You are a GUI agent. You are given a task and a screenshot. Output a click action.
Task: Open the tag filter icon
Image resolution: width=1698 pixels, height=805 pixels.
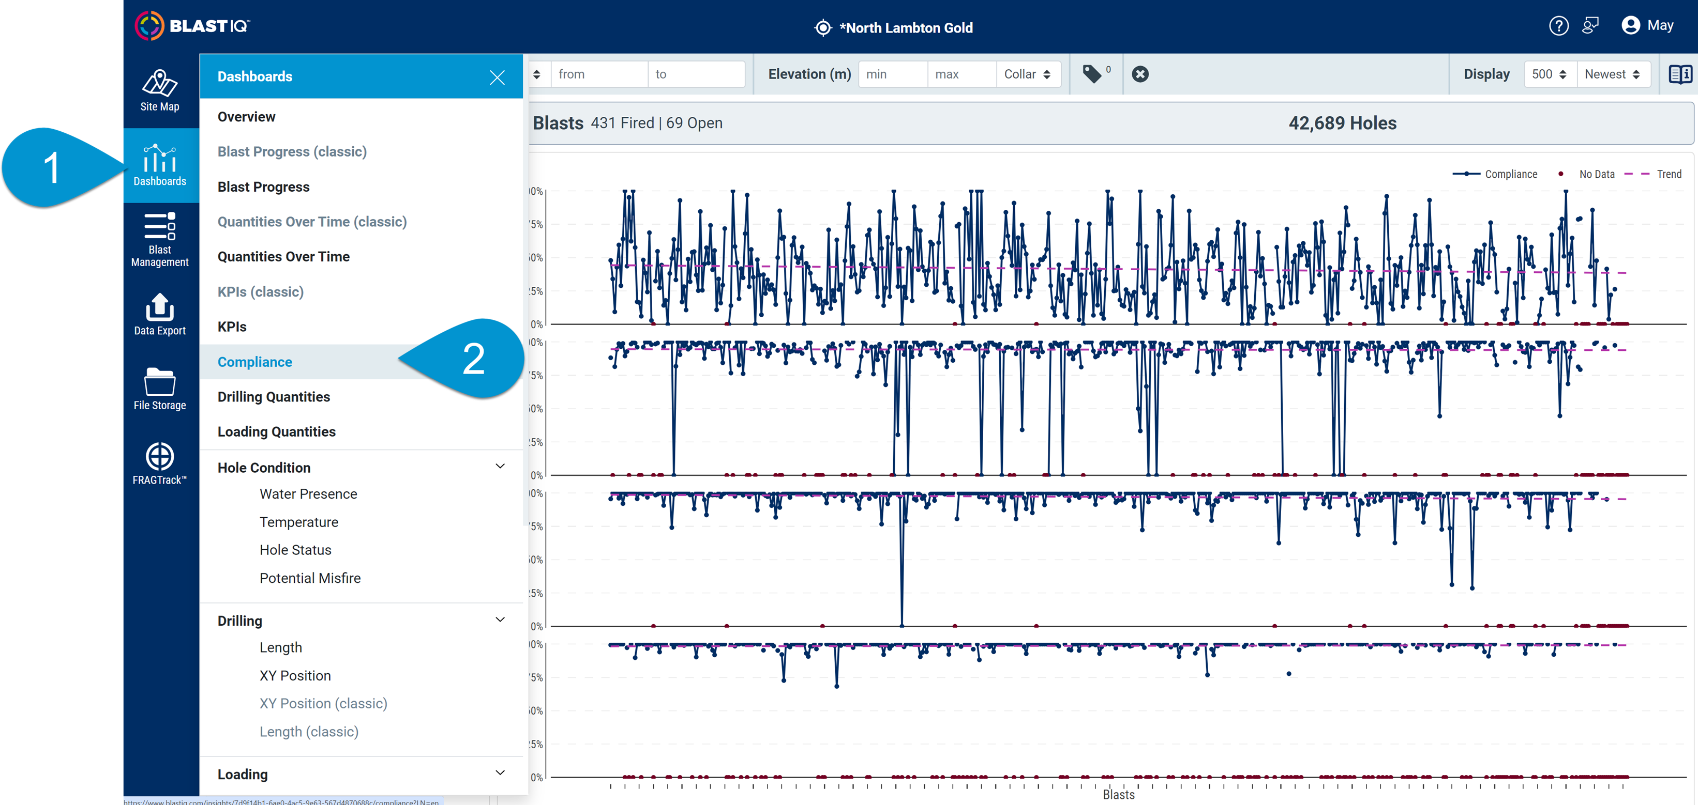[x=1093, y=74]
